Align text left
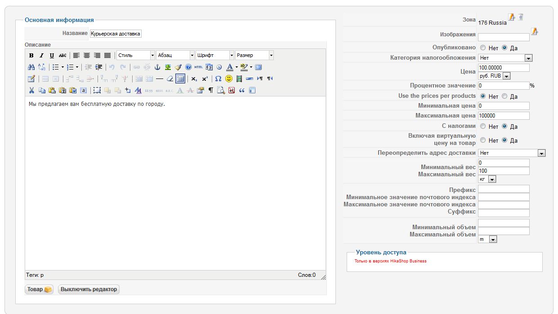Image resolution: width=558 pixels, height=314 pixels. (76, 55)
